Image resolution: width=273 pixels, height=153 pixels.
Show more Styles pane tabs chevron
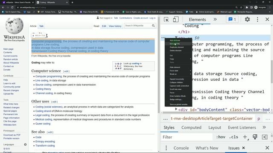coord(264,127)
